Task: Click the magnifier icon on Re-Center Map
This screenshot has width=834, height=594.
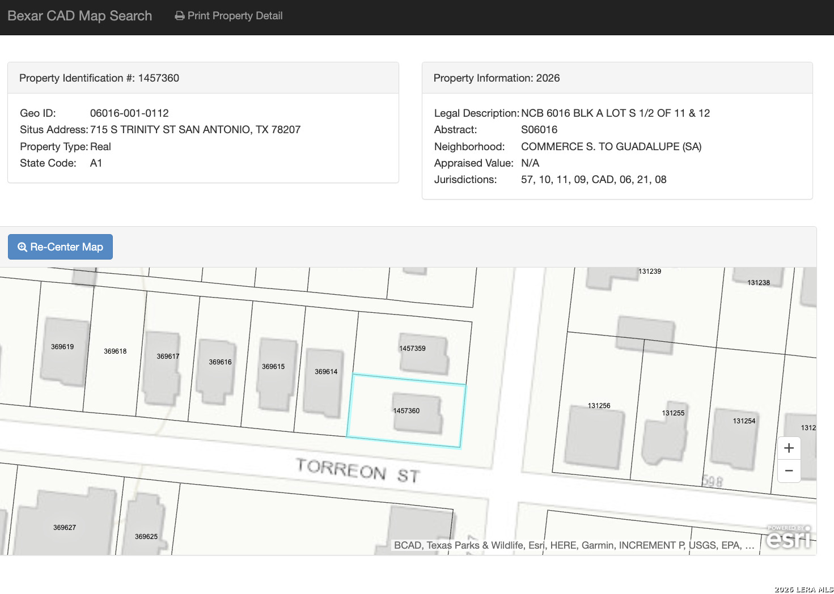Action: click(23, 247)
